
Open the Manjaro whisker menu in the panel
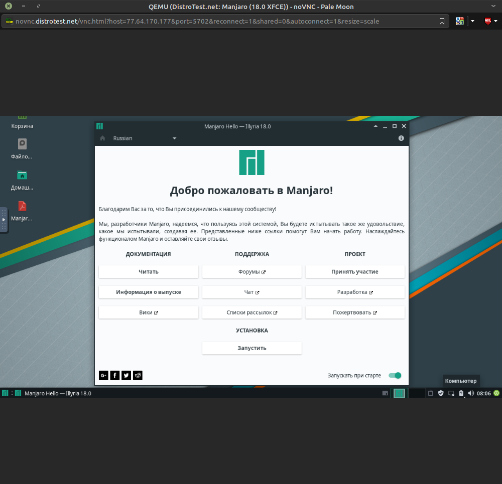coord(5,393)
